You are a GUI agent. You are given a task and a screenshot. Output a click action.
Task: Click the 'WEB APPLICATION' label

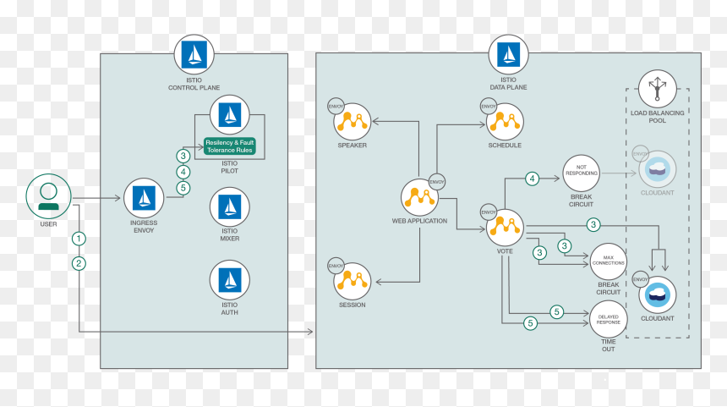point(419,221)
